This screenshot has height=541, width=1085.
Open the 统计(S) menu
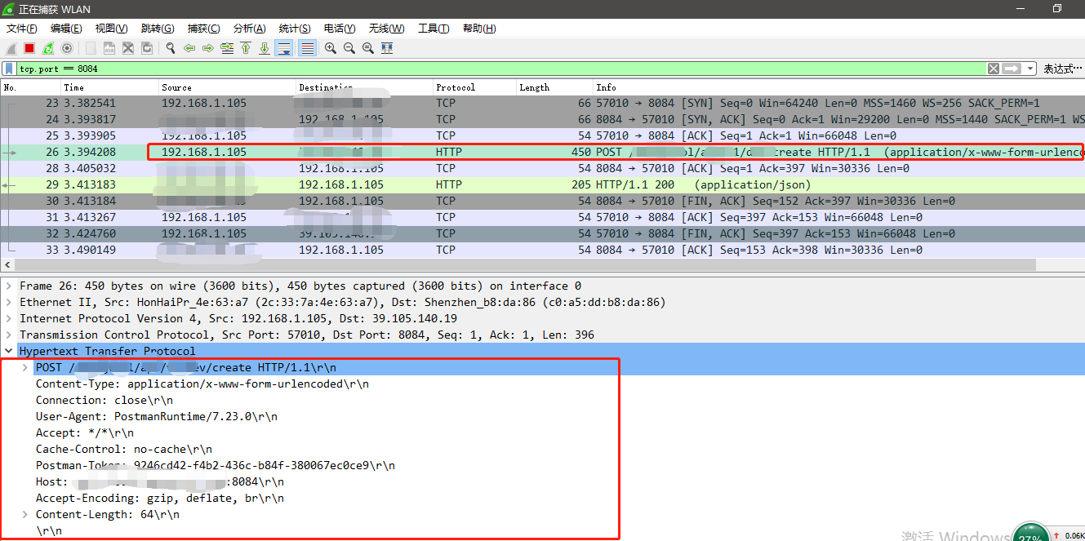point(295,29)
